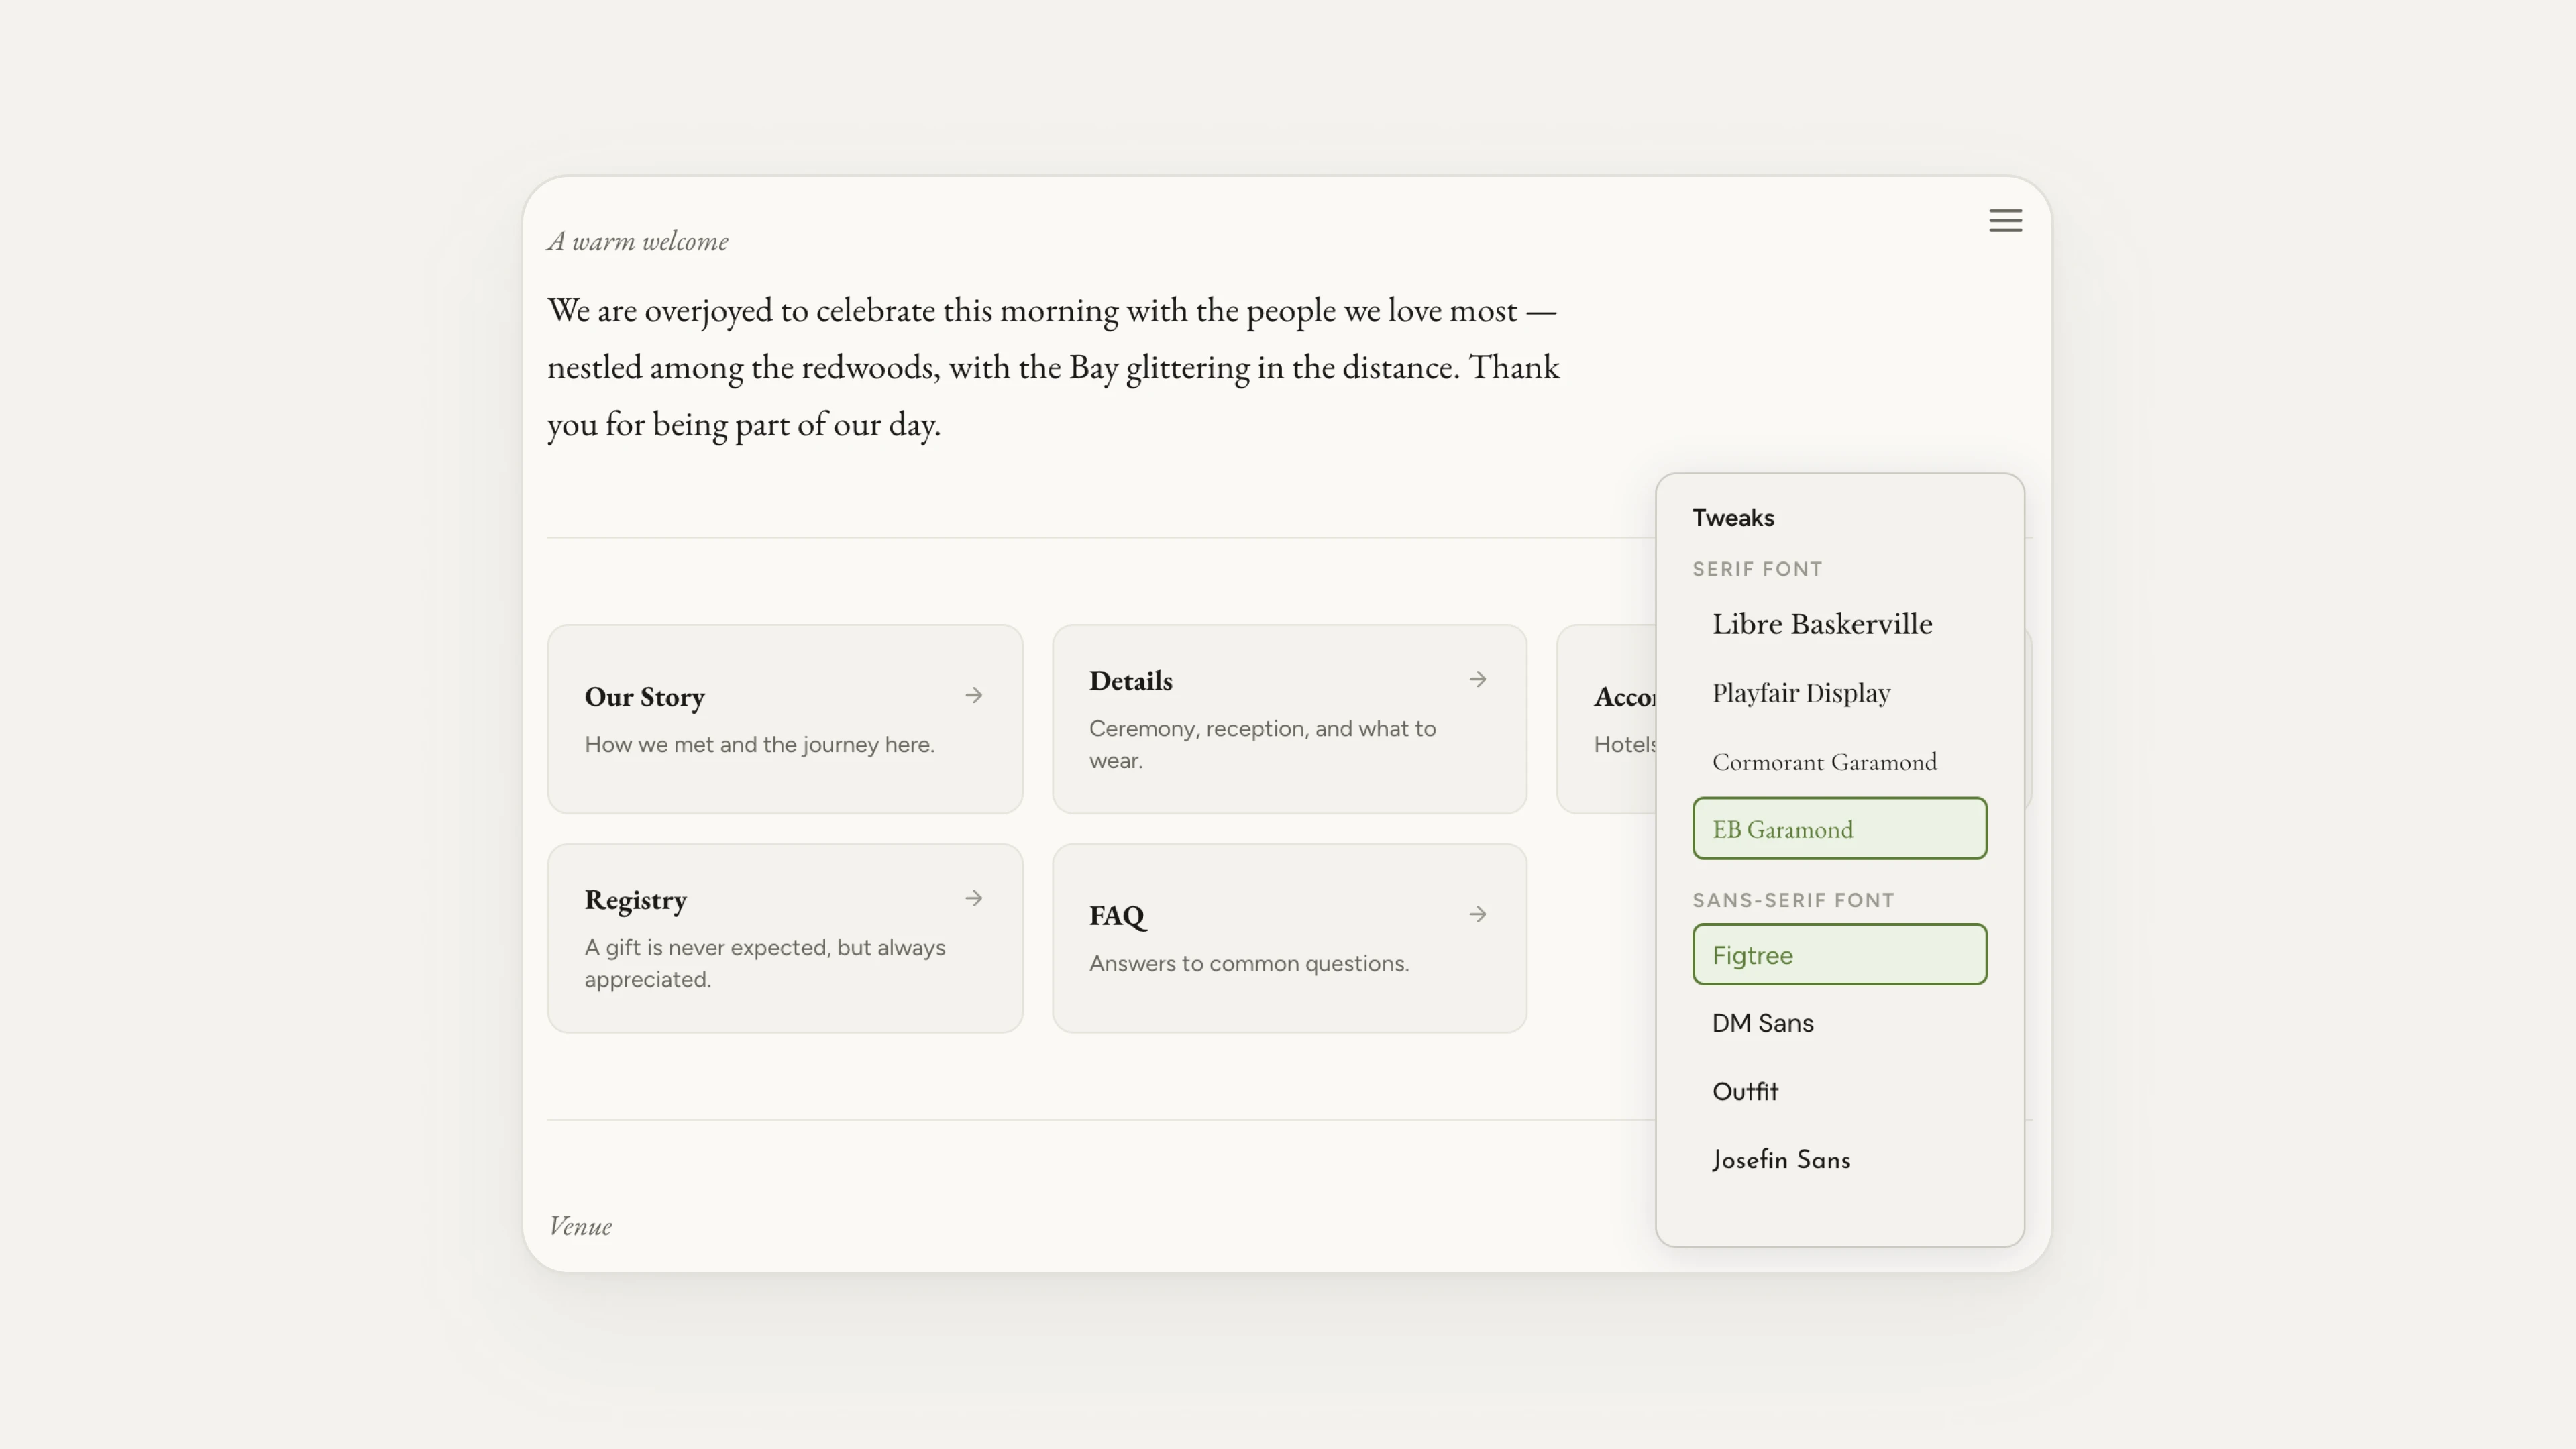
Task: Click the arrow icon on the Registry card
Action: [x=974, y=898]
